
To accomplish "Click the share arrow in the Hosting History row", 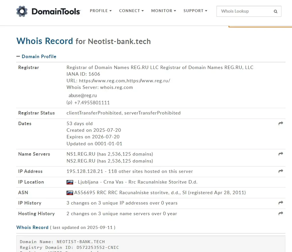I will (x=281, y=213).
